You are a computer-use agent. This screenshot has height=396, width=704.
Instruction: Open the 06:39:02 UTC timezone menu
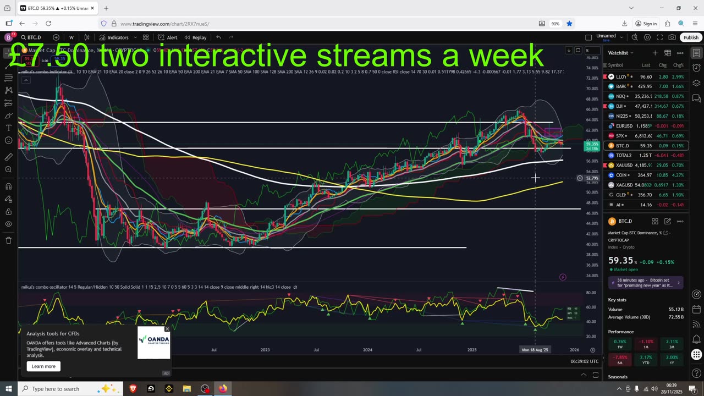[x=584, y=361]
